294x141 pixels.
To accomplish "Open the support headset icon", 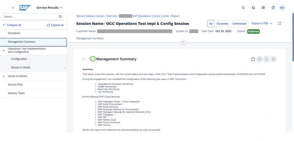I will pos(253,8).
